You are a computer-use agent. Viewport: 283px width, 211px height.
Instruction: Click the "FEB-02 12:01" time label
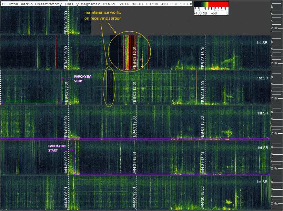pyautogui.click(x=134, y=93)
